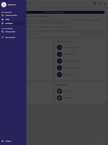Image resolution: width=108 pixels, height=145 pixels.
Task: Open Onze onboarding page
Action: (x=69, y=54)
